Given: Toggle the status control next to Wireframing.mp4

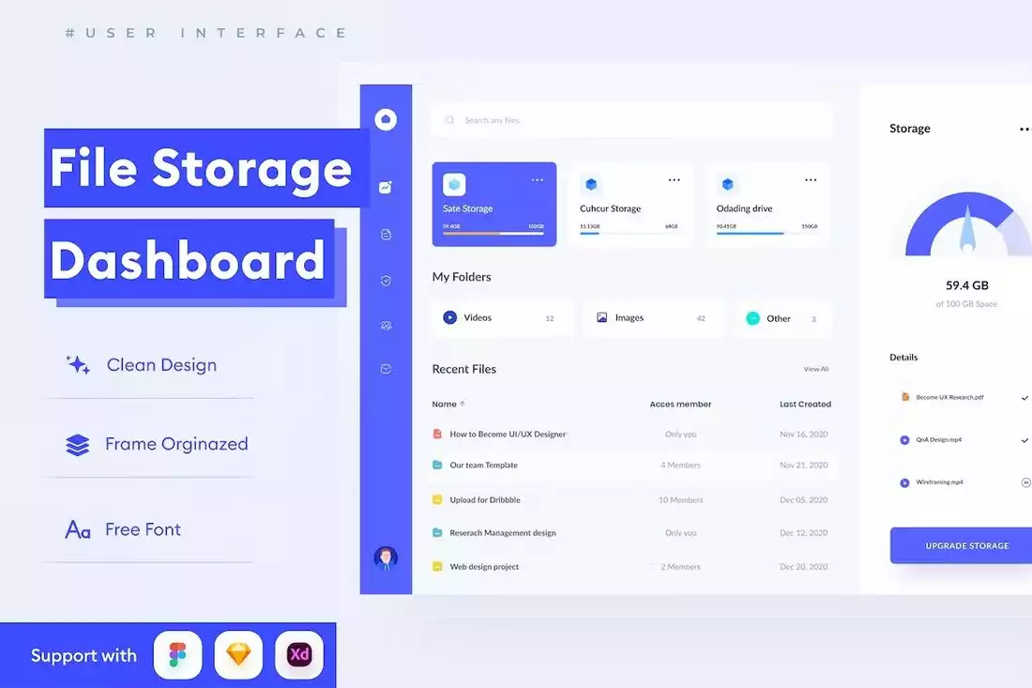Looking at the screenshot, I should pyautogui.click(x=1024, y=482).
